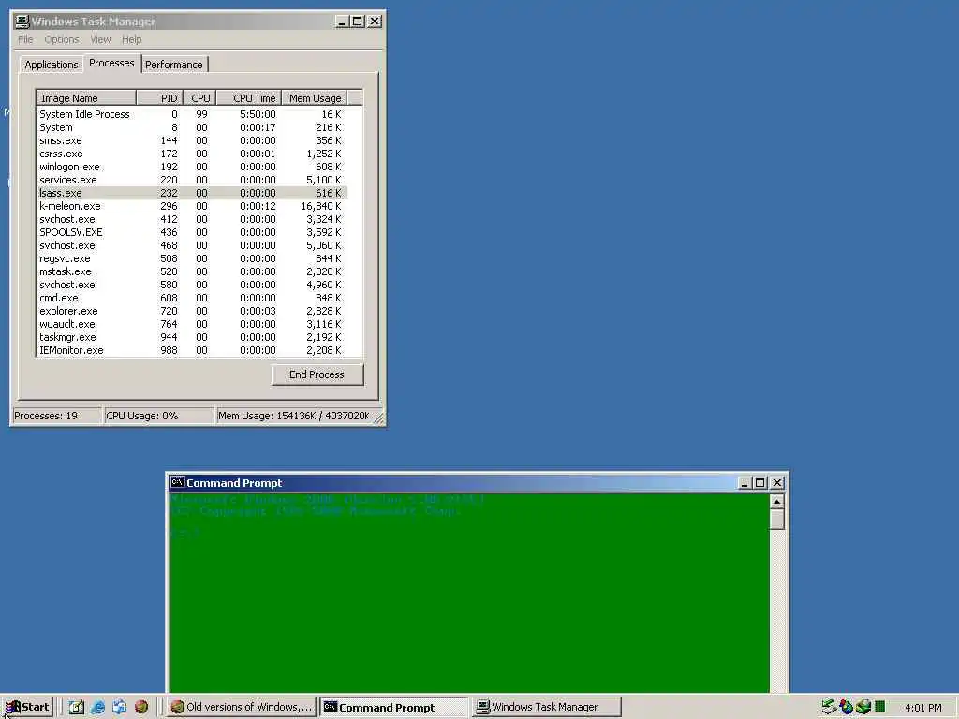Switch to the Performance tab

173,65
